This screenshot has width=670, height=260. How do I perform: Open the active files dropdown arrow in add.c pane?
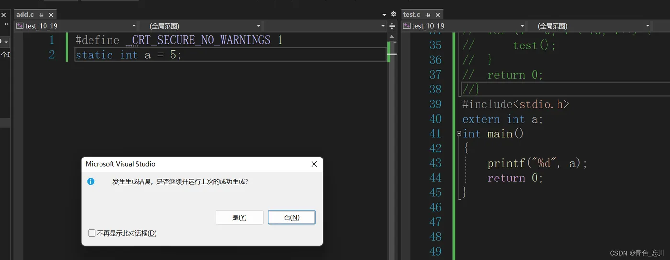(x=384, y=15)
